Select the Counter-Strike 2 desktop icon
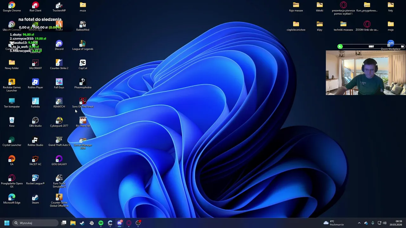The height and width of the screenshot is (228, 406). click(59, 65)
